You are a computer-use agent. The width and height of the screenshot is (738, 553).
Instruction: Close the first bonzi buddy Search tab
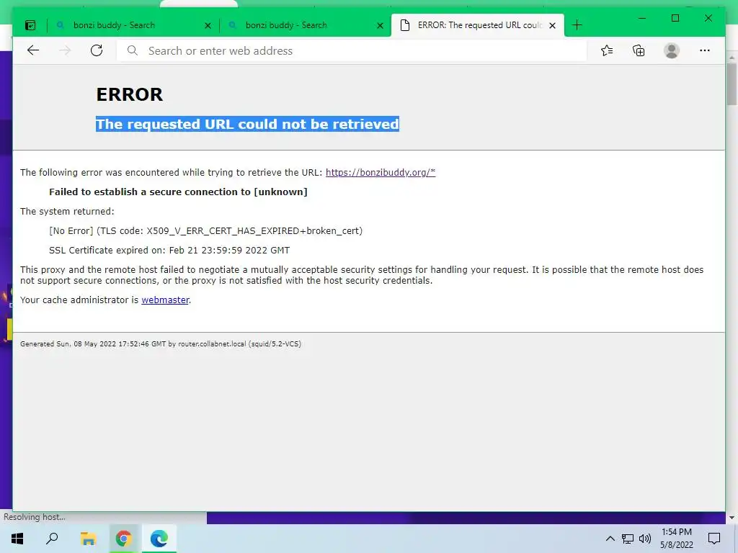(x=208, y=25)
